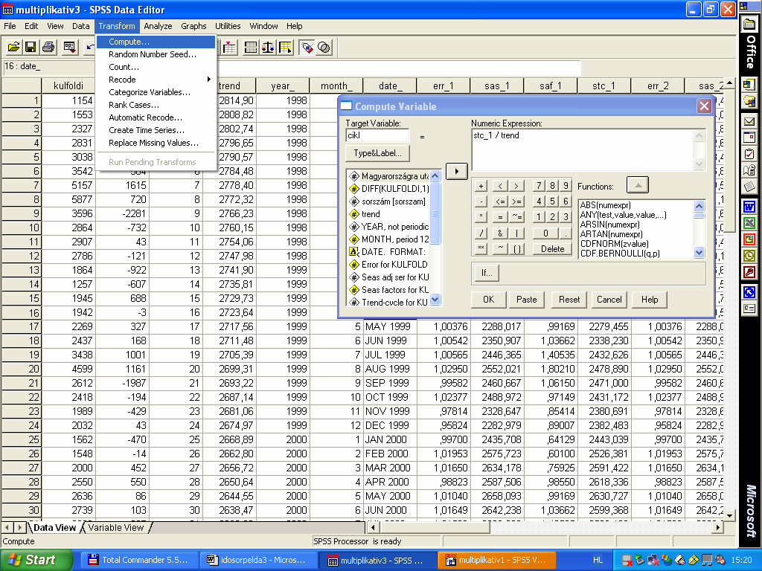Click Paste button in Compute dialog

point(526,300)
